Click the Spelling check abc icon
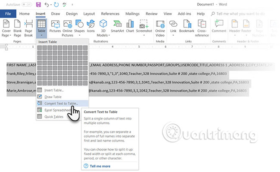280x172 pixels. (x=65, y=4)
